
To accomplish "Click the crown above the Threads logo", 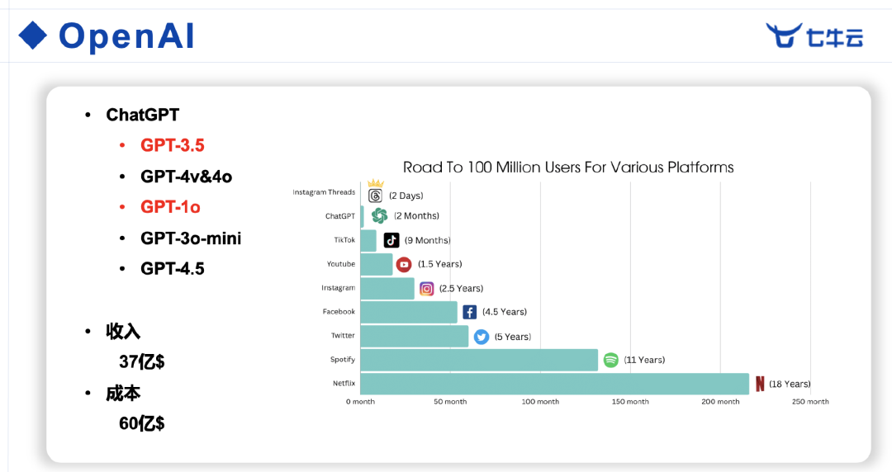I will point(376,183).
